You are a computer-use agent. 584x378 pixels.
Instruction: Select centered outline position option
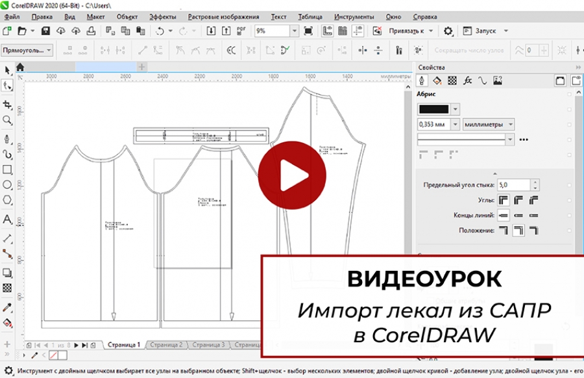518,231
